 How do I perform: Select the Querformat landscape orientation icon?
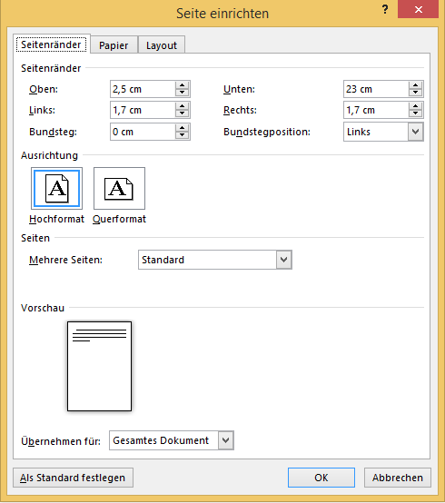pos(119,188)
